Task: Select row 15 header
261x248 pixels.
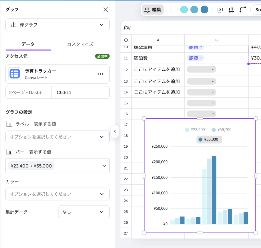Action: point(126,103)
